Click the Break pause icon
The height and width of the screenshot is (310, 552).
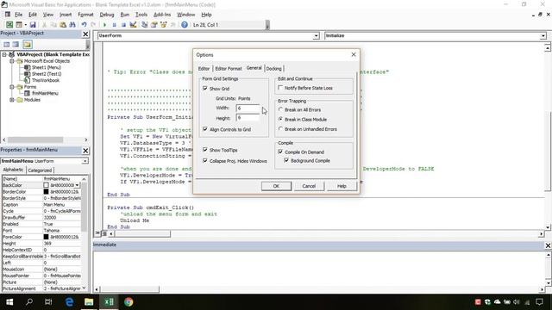(x=114, y=25)
